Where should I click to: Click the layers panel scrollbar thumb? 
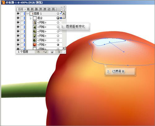(x=64, y=16)
